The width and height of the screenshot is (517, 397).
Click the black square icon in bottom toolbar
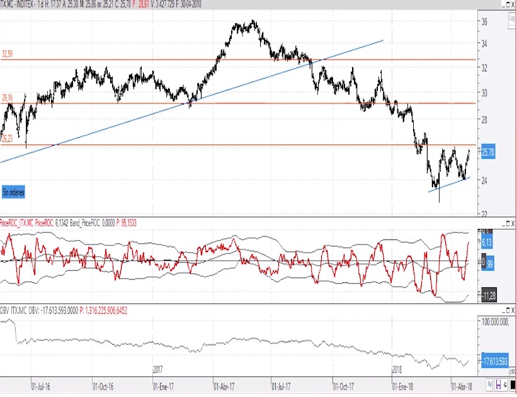click(x=513, y=385)
